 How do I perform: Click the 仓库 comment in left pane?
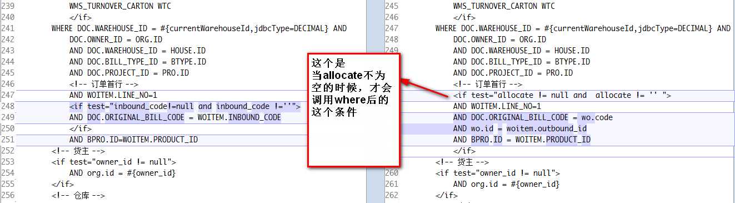pos(78,195)
